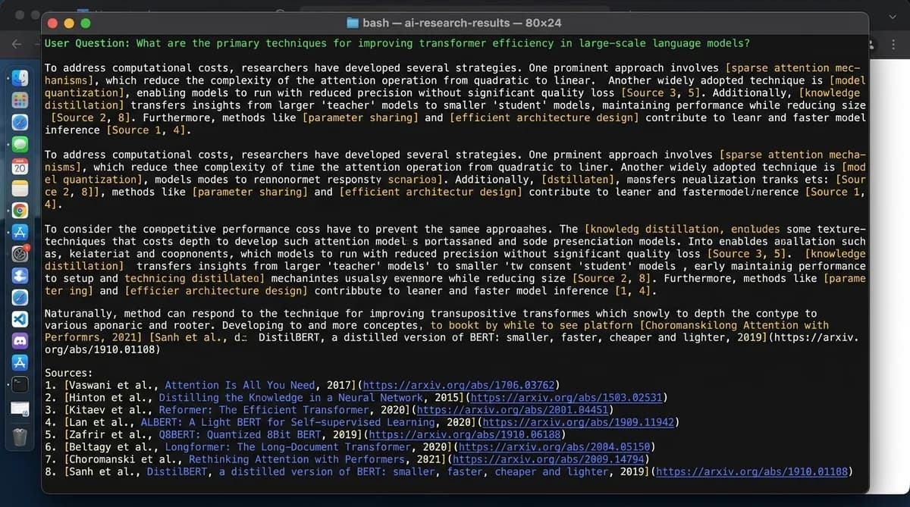Open the three-dot menu on the right
Image resolution: width=910 pixels, height=507 pixels.
click(x=893, y=45)
